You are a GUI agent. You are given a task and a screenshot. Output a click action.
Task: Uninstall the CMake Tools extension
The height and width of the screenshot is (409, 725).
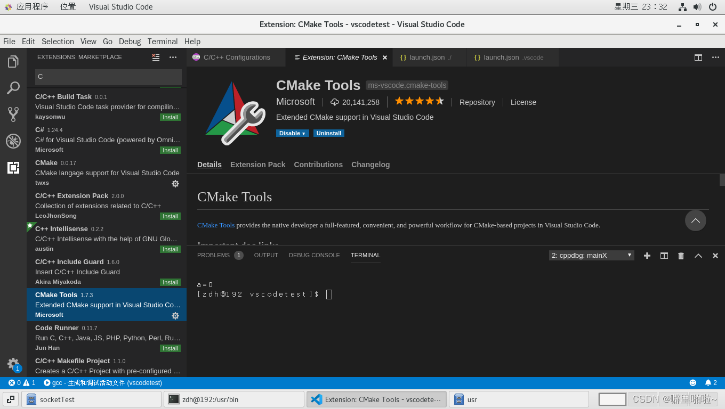point(329,133)
